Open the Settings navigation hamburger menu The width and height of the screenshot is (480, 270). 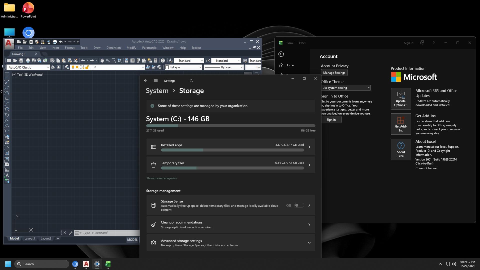click(x=156, y=80)
